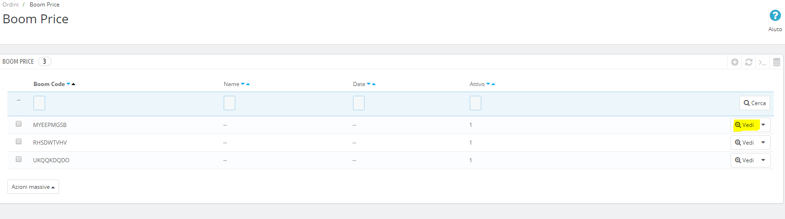
Task: Sort Name column descending
Action: [x=243, y=84]
